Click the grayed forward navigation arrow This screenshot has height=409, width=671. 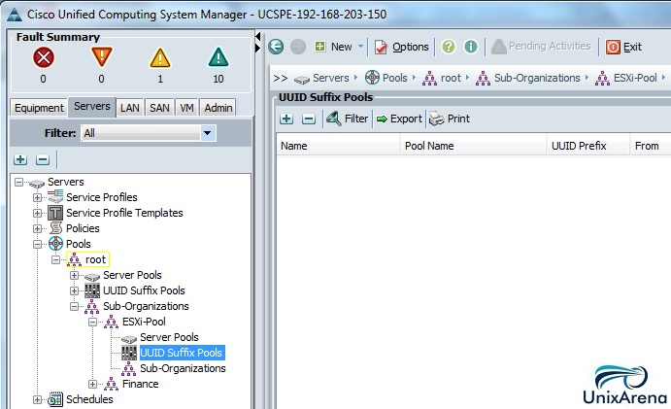298,47
